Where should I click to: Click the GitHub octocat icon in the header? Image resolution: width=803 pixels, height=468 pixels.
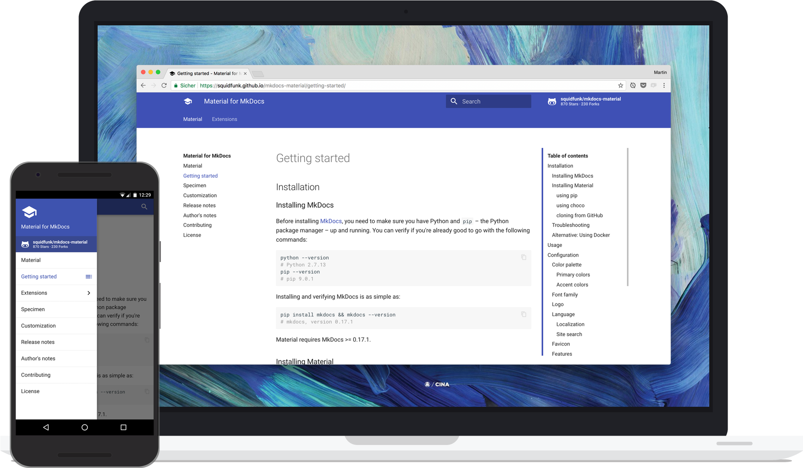tap(552, 101)
